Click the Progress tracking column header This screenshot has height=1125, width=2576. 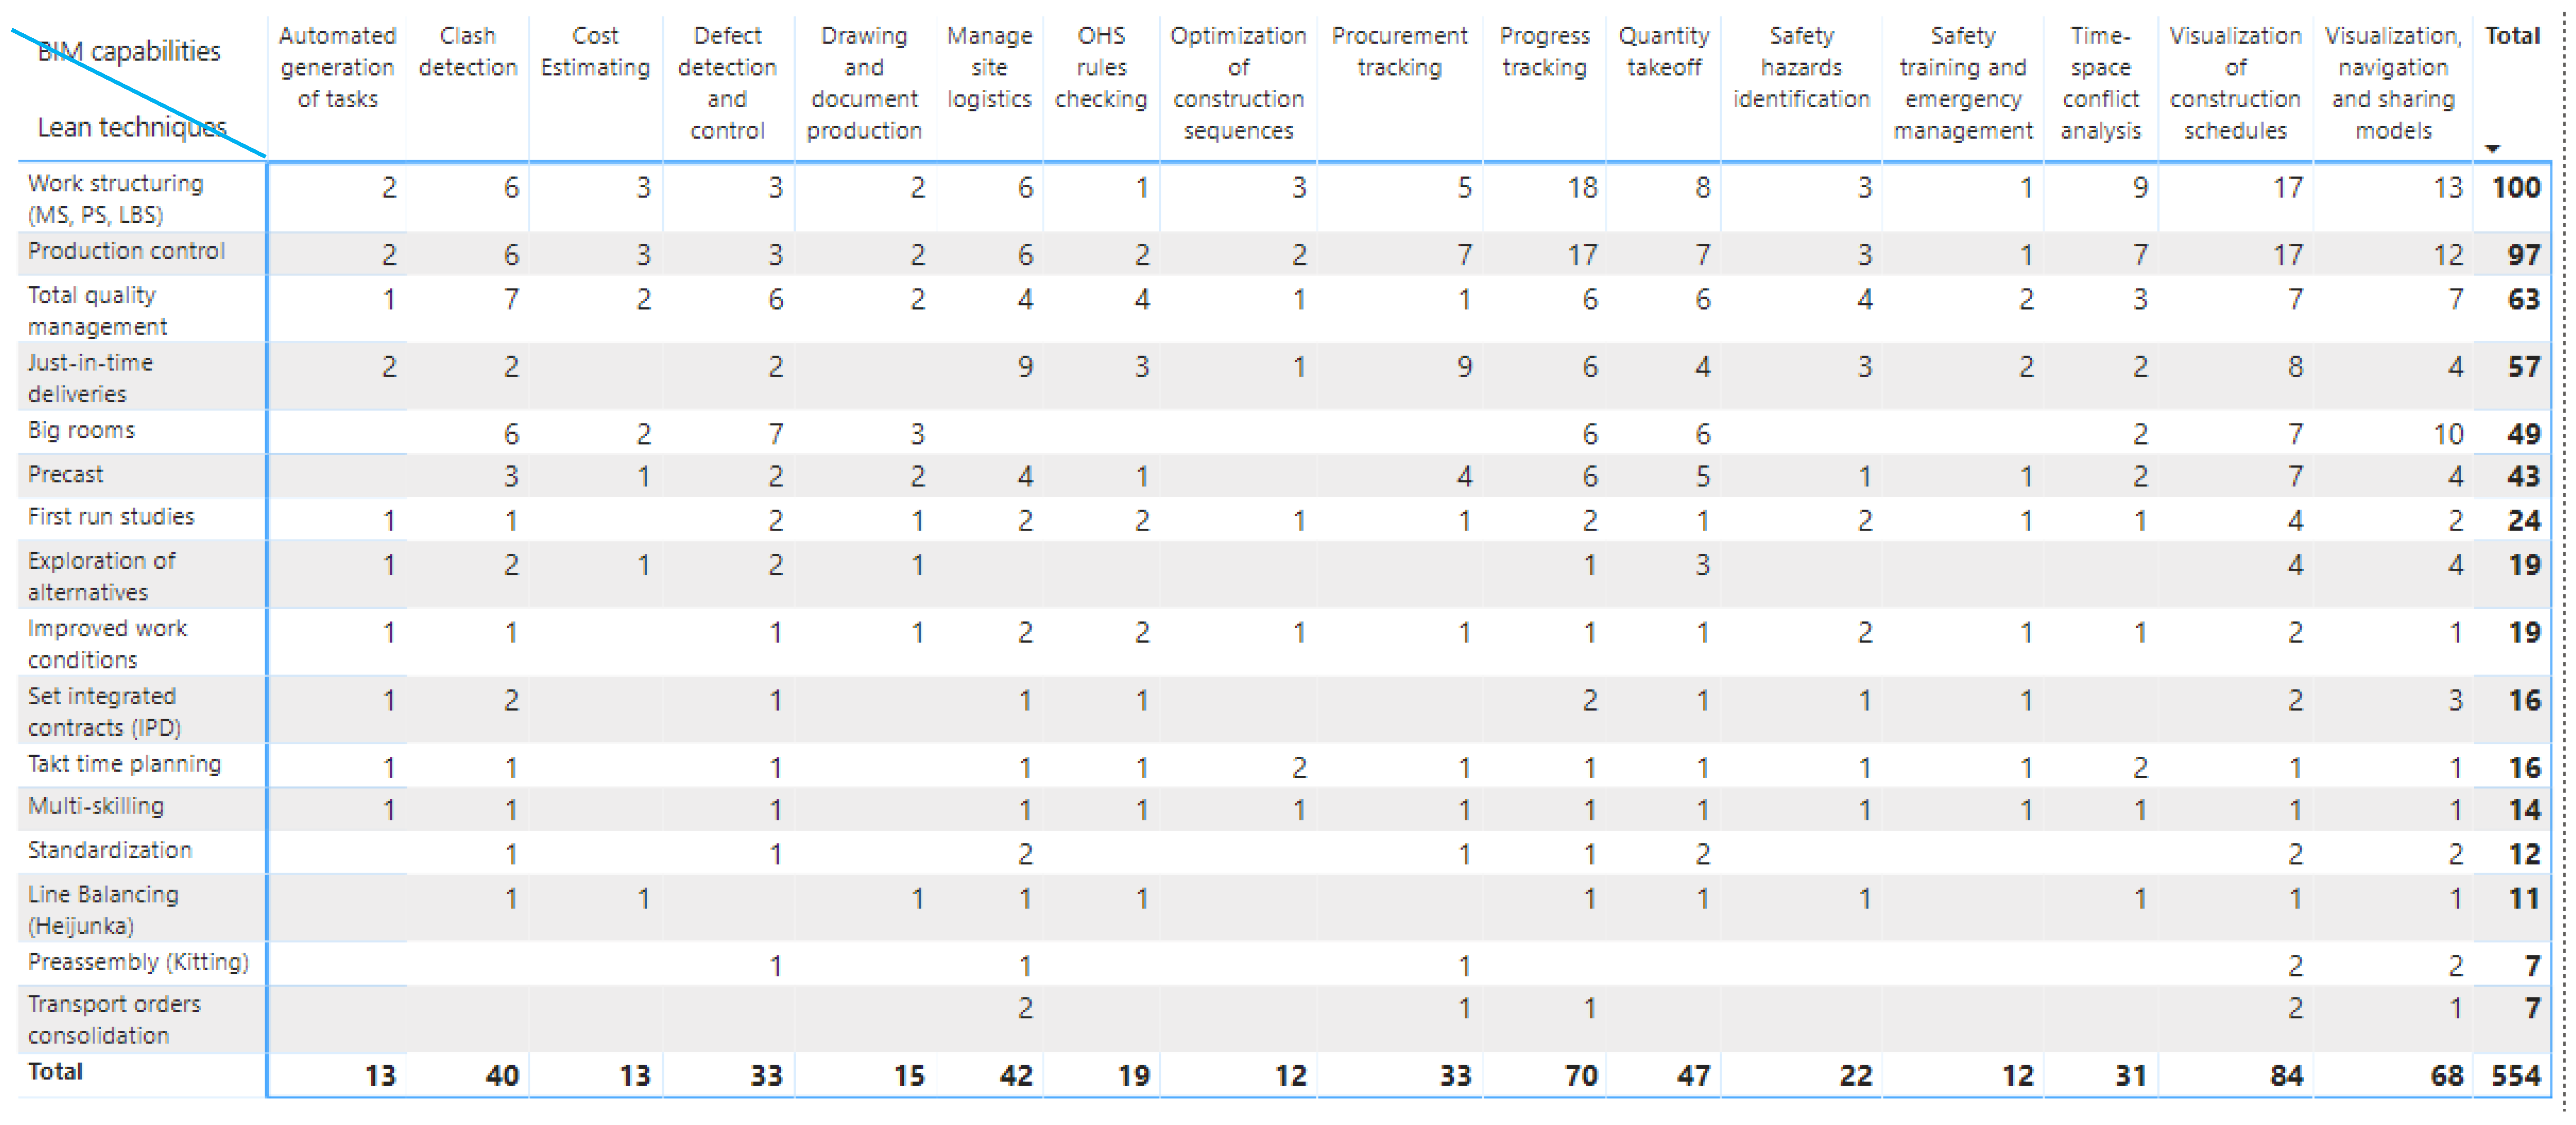(x=1544, y=52)
